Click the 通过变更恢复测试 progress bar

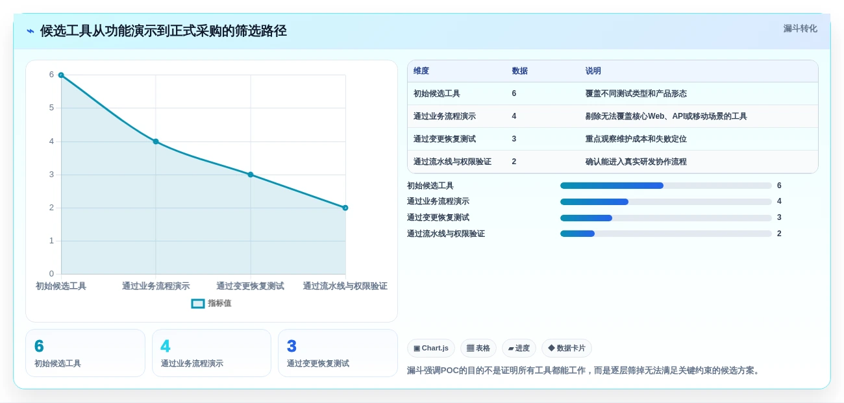click(x=666, y=218)
